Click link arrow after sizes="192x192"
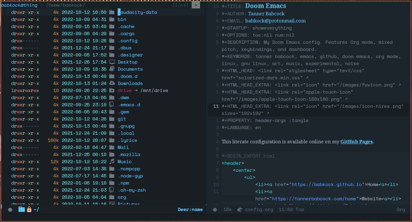Screen dimensions: 412x222 click(268, 113)
